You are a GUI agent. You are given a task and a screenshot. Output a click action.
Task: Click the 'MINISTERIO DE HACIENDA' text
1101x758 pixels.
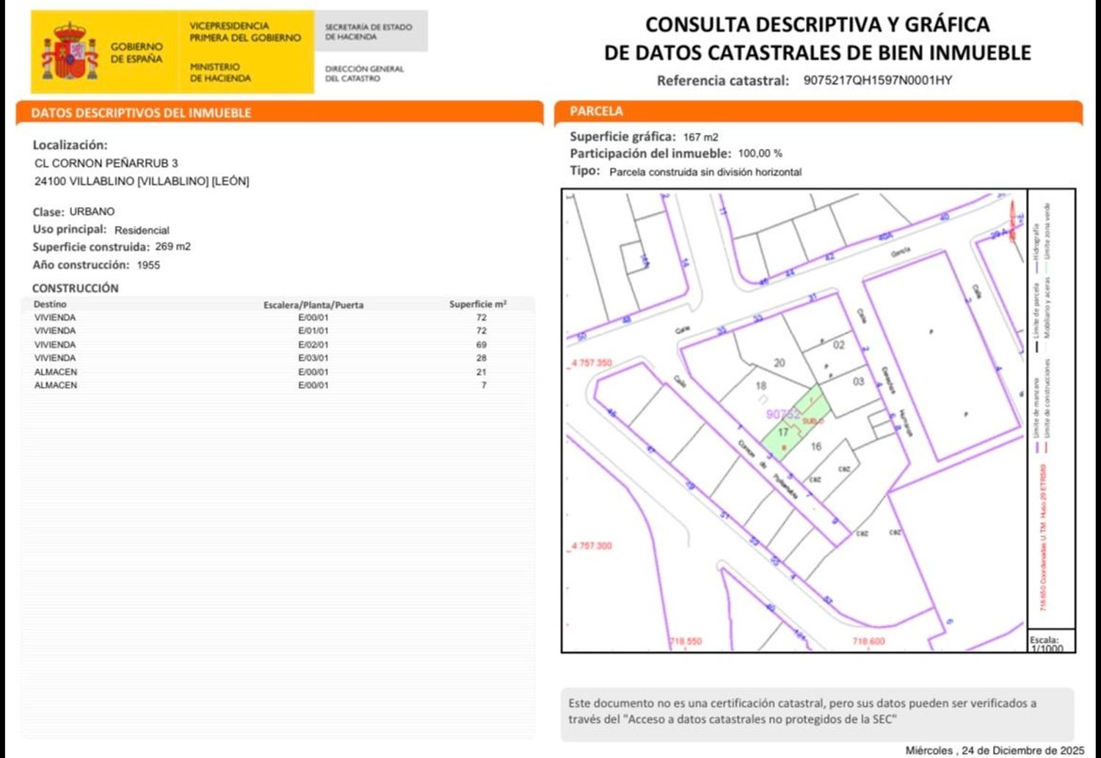click(220, 72)
